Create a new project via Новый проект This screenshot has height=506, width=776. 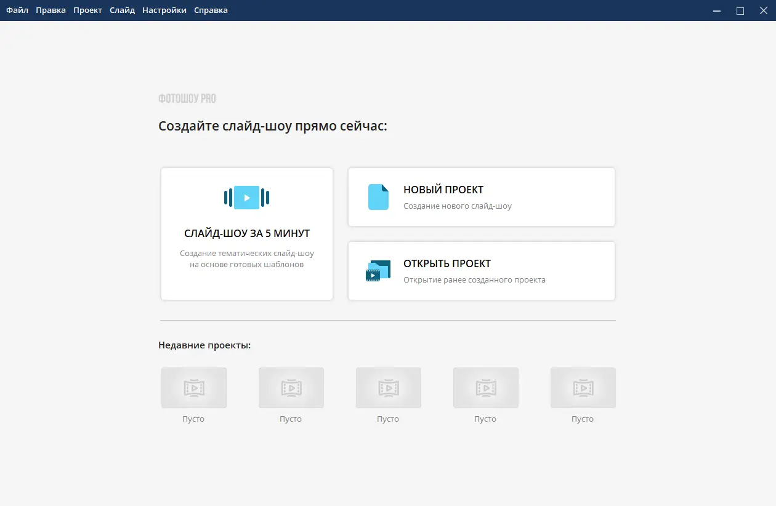pos(482,197)
